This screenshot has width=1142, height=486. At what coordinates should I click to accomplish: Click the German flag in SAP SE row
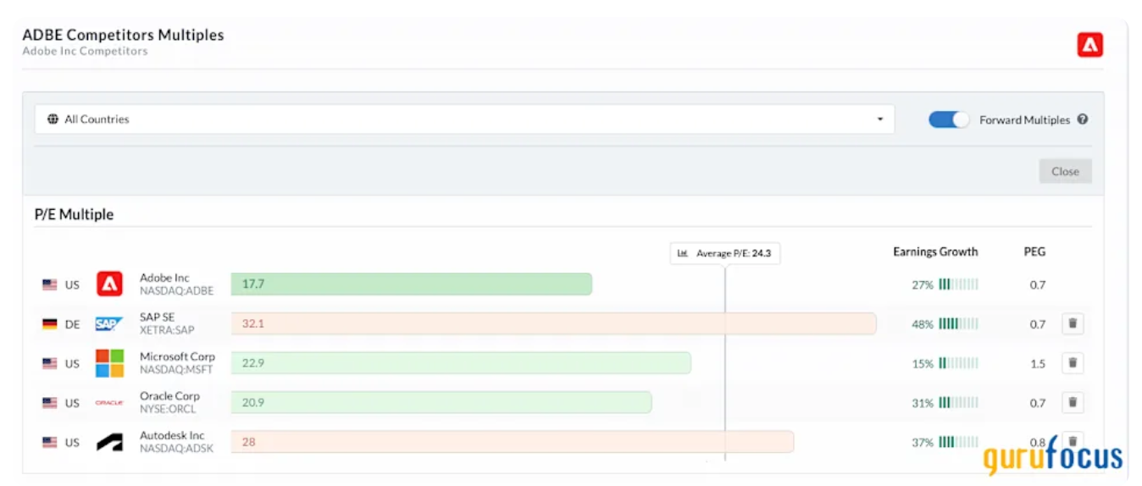tap(50, 323)
